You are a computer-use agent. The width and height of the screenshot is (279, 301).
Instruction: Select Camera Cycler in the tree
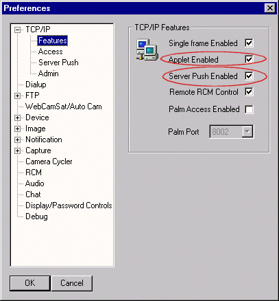[x=49, y=161]
